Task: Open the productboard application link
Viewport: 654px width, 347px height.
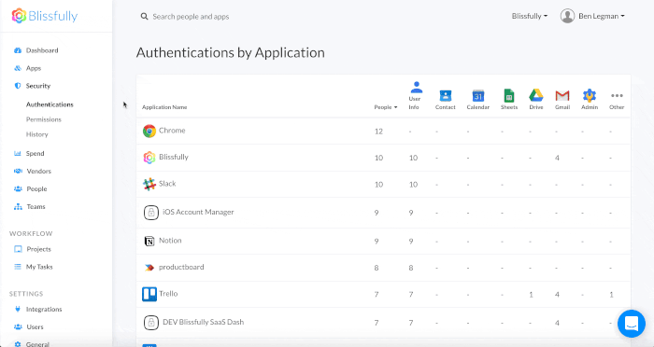Action: [181, 268]
